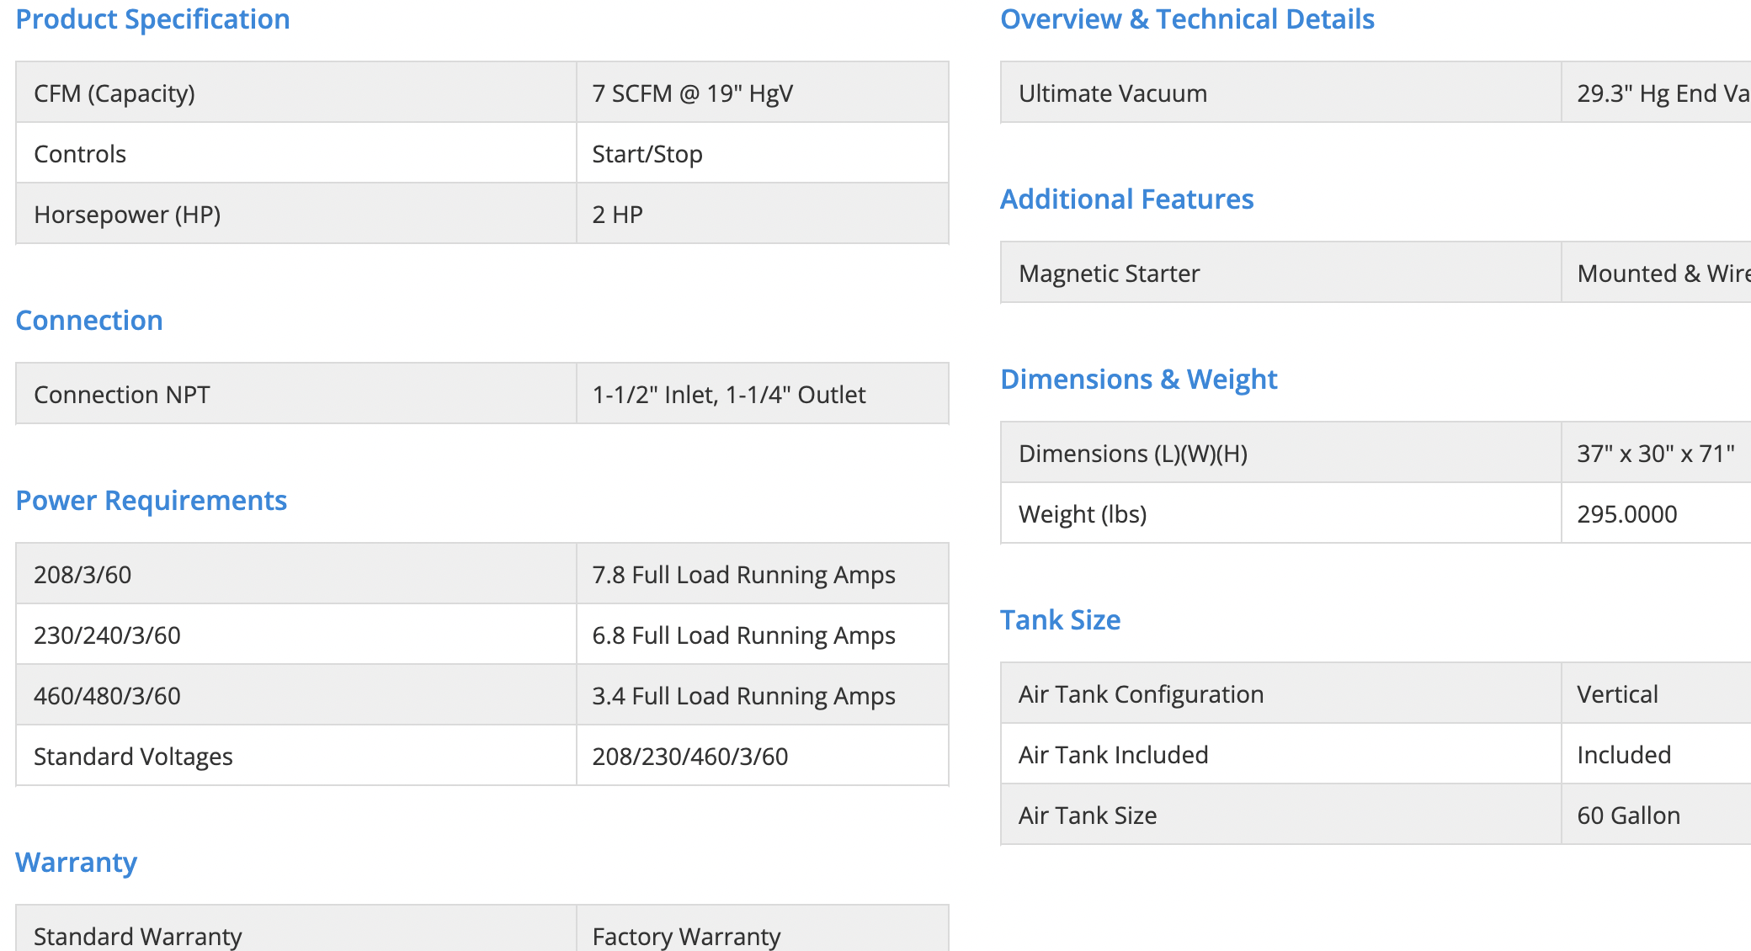The image size is (1751, 951).
Task: Click the Dimensions & Weight heading
Action: pyautogui.click(x=1138, y=380)
